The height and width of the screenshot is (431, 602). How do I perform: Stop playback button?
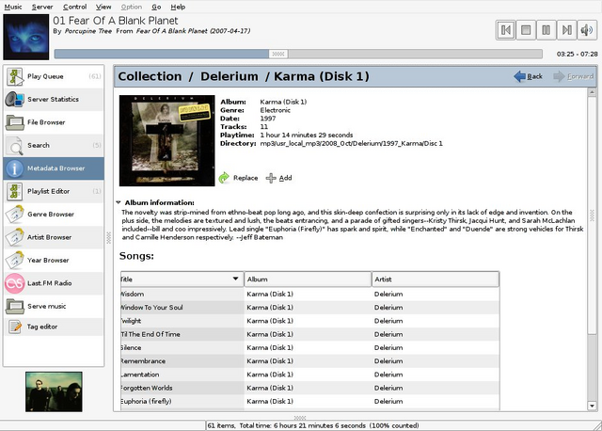pyautogui.click(x=526, y=30)
